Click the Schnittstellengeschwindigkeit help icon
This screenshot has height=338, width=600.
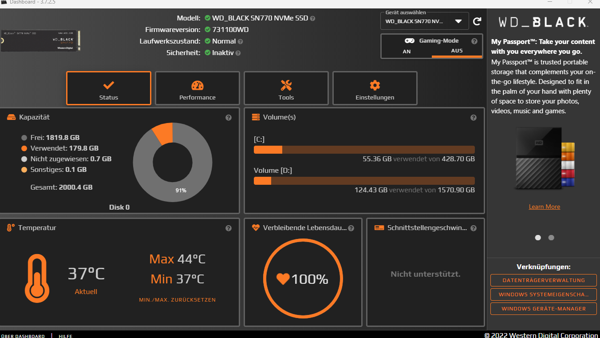pyautogui.click(x=474, y=228)
